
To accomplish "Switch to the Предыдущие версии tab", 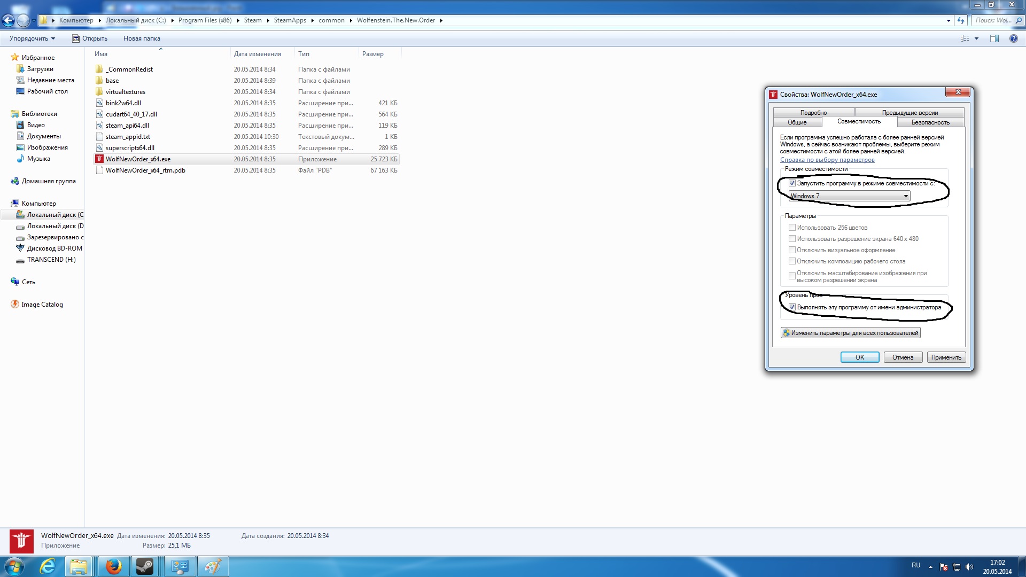I will click(x=910, y=113).
